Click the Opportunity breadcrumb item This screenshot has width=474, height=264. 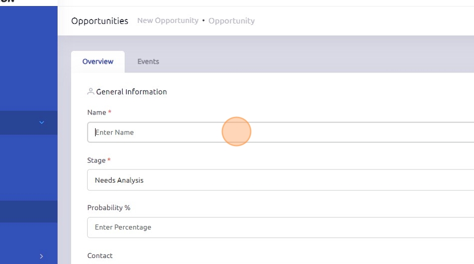231,21
